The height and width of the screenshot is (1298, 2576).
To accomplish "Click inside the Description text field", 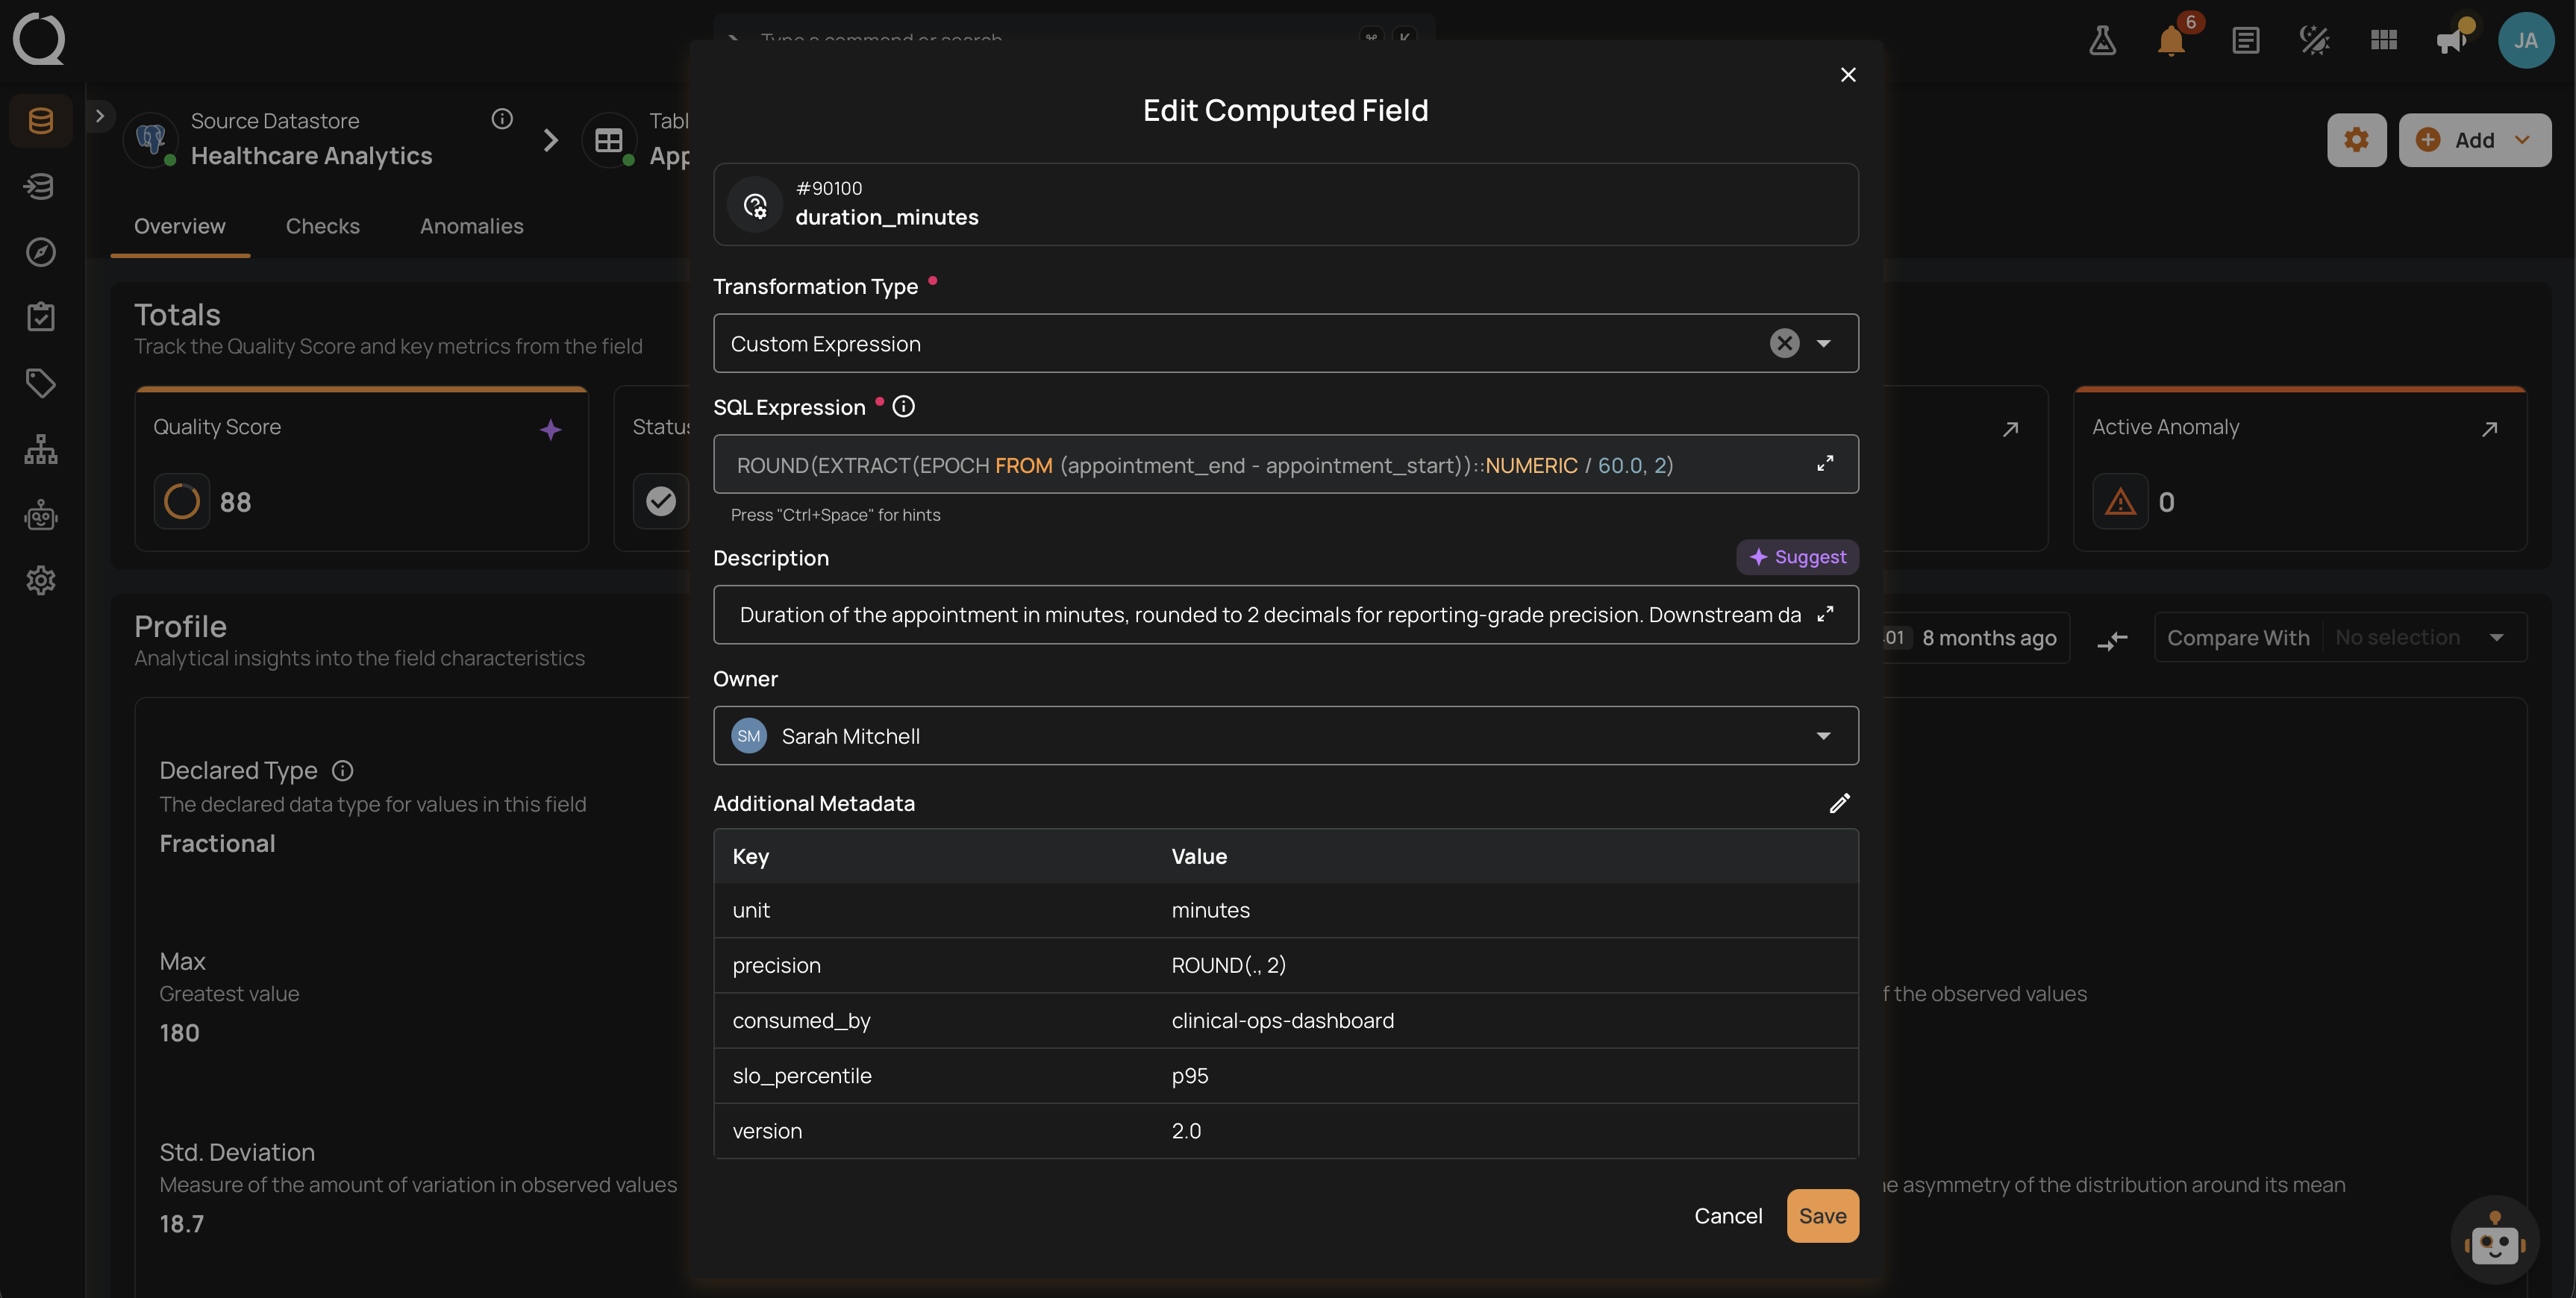I will pos(1285,614).
